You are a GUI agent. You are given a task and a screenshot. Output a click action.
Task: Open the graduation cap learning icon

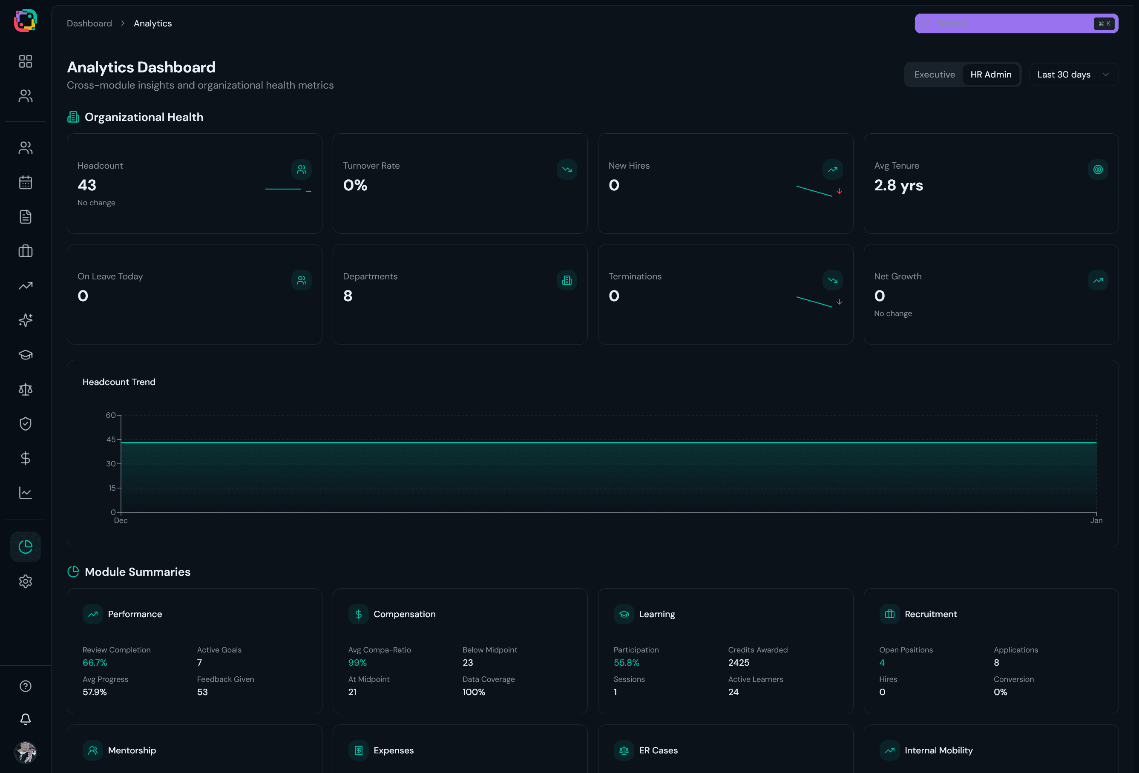point(26,354)
